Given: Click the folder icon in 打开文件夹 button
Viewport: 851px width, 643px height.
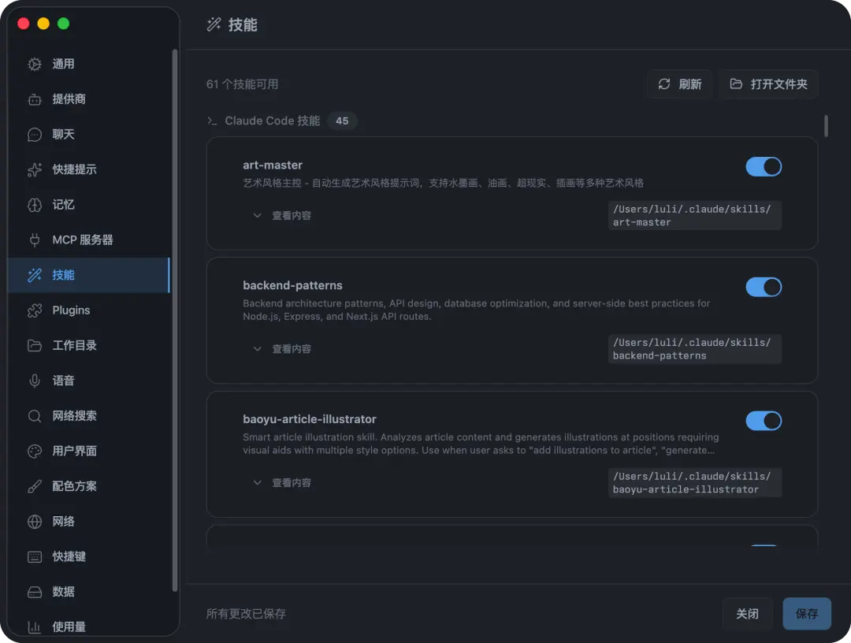Looking at the screenshot, I should [x=736, y=84].
